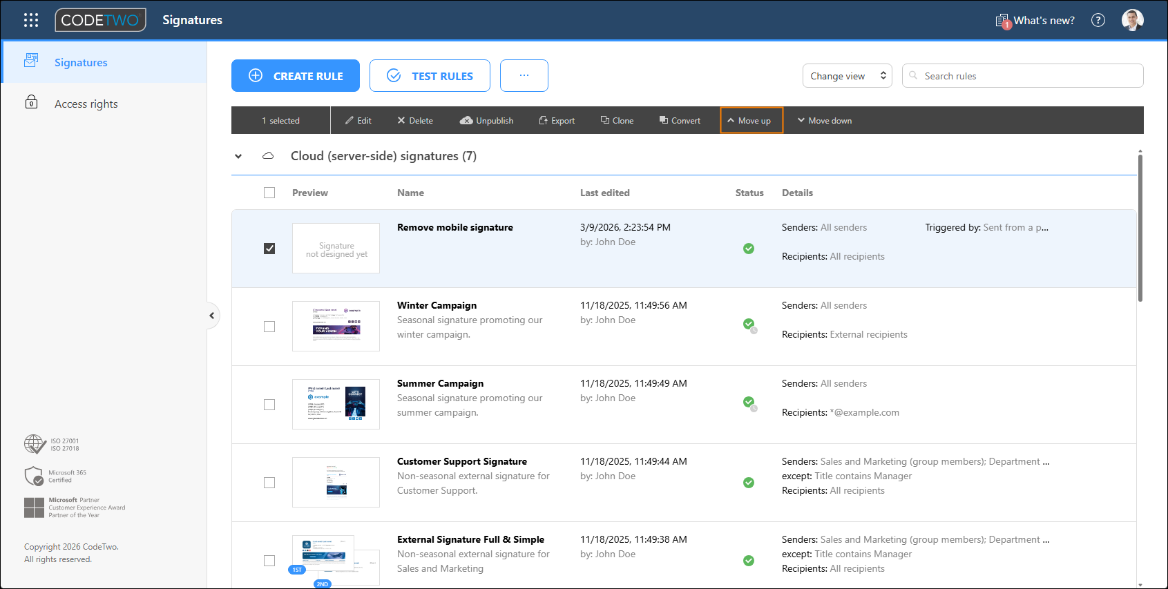Screen dimensions: 1168x589
Task: Open the Change view dropdown
Action: point(848,76)
